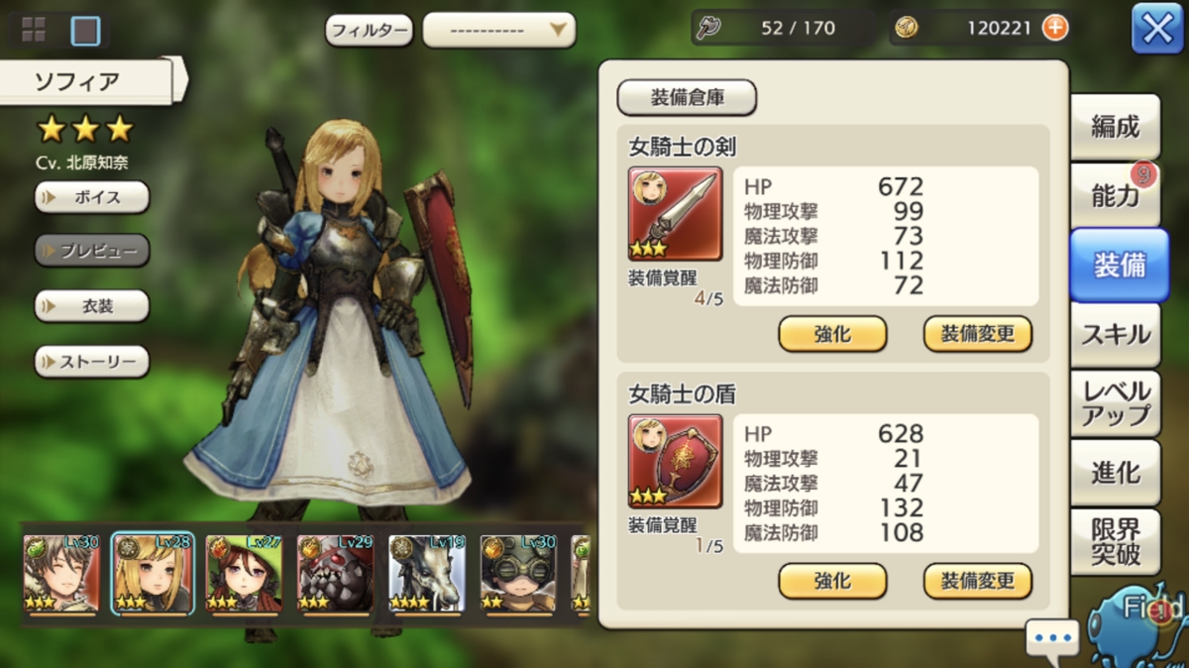The width and height of the screenshot is (1189, 668).
Task: Switch to the 能力 tab
Action: (1116, 195)
